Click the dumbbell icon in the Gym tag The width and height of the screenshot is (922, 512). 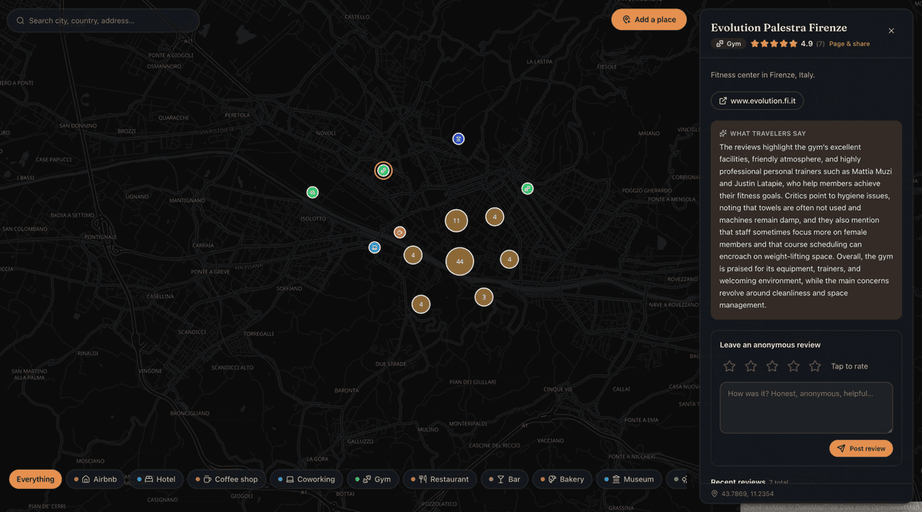pos(720,44)
